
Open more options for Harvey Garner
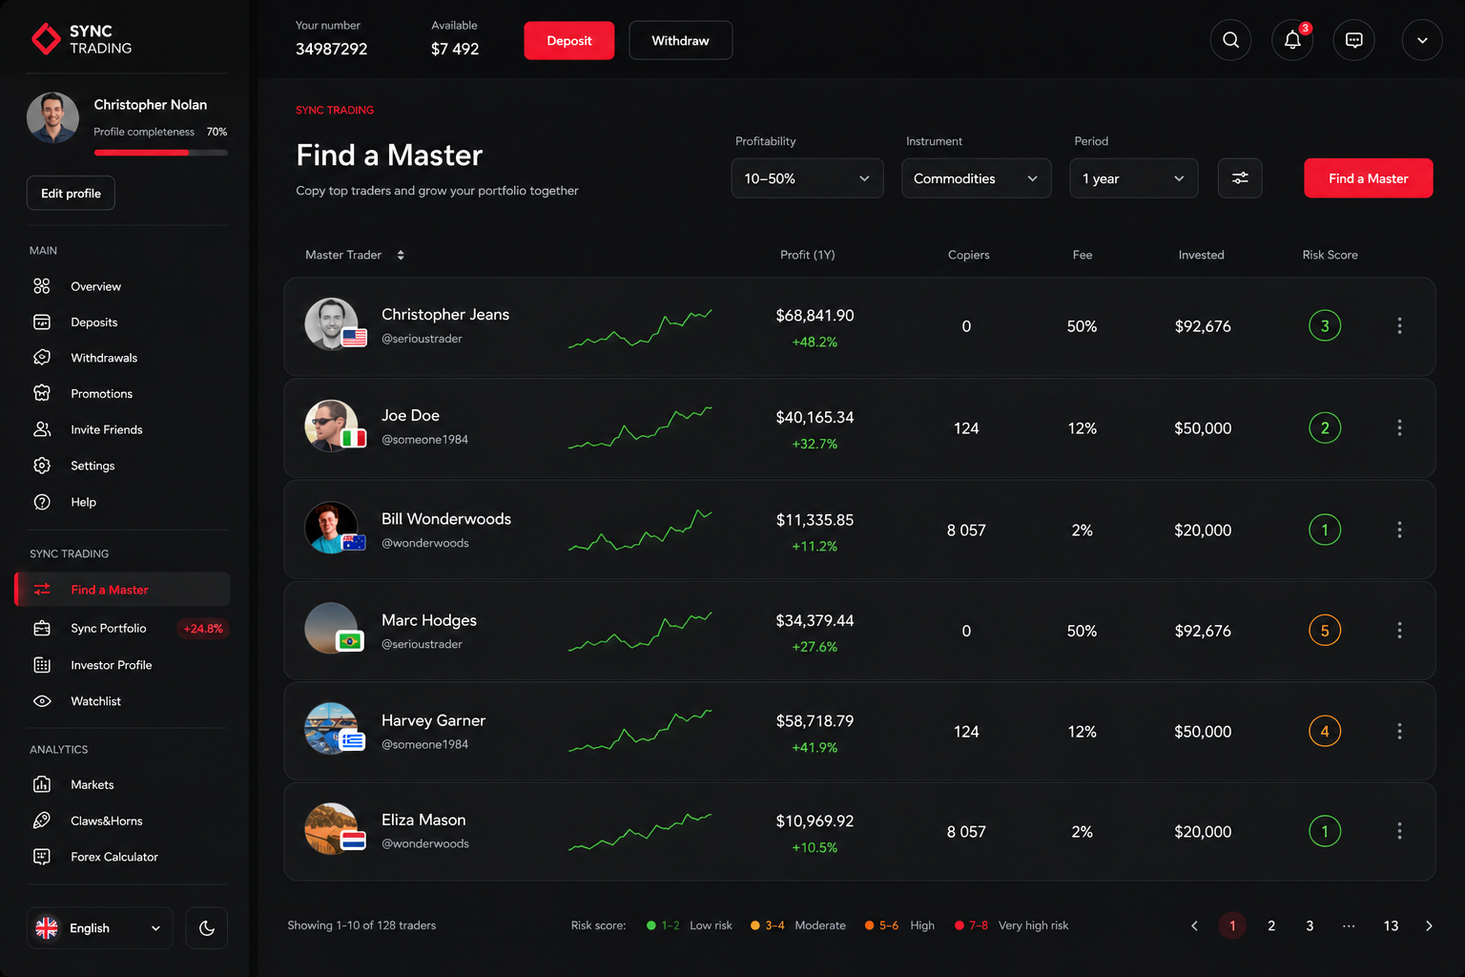[1399, 731]
